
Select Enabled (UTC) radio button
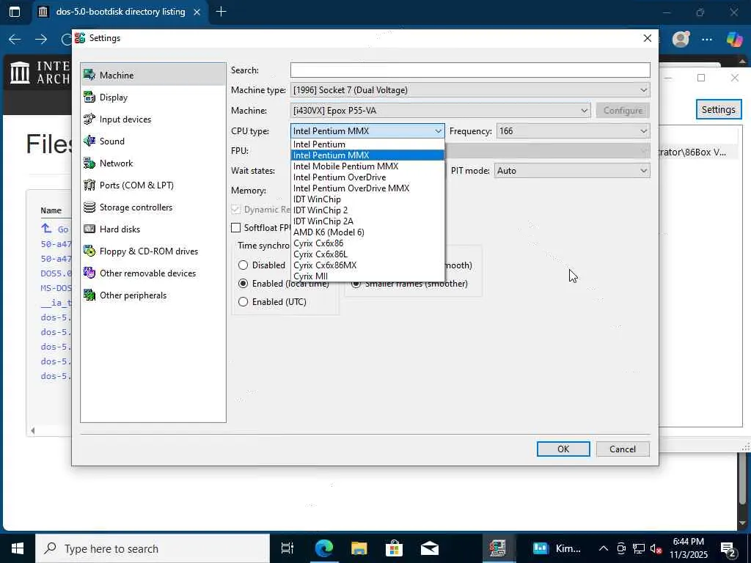243,301
